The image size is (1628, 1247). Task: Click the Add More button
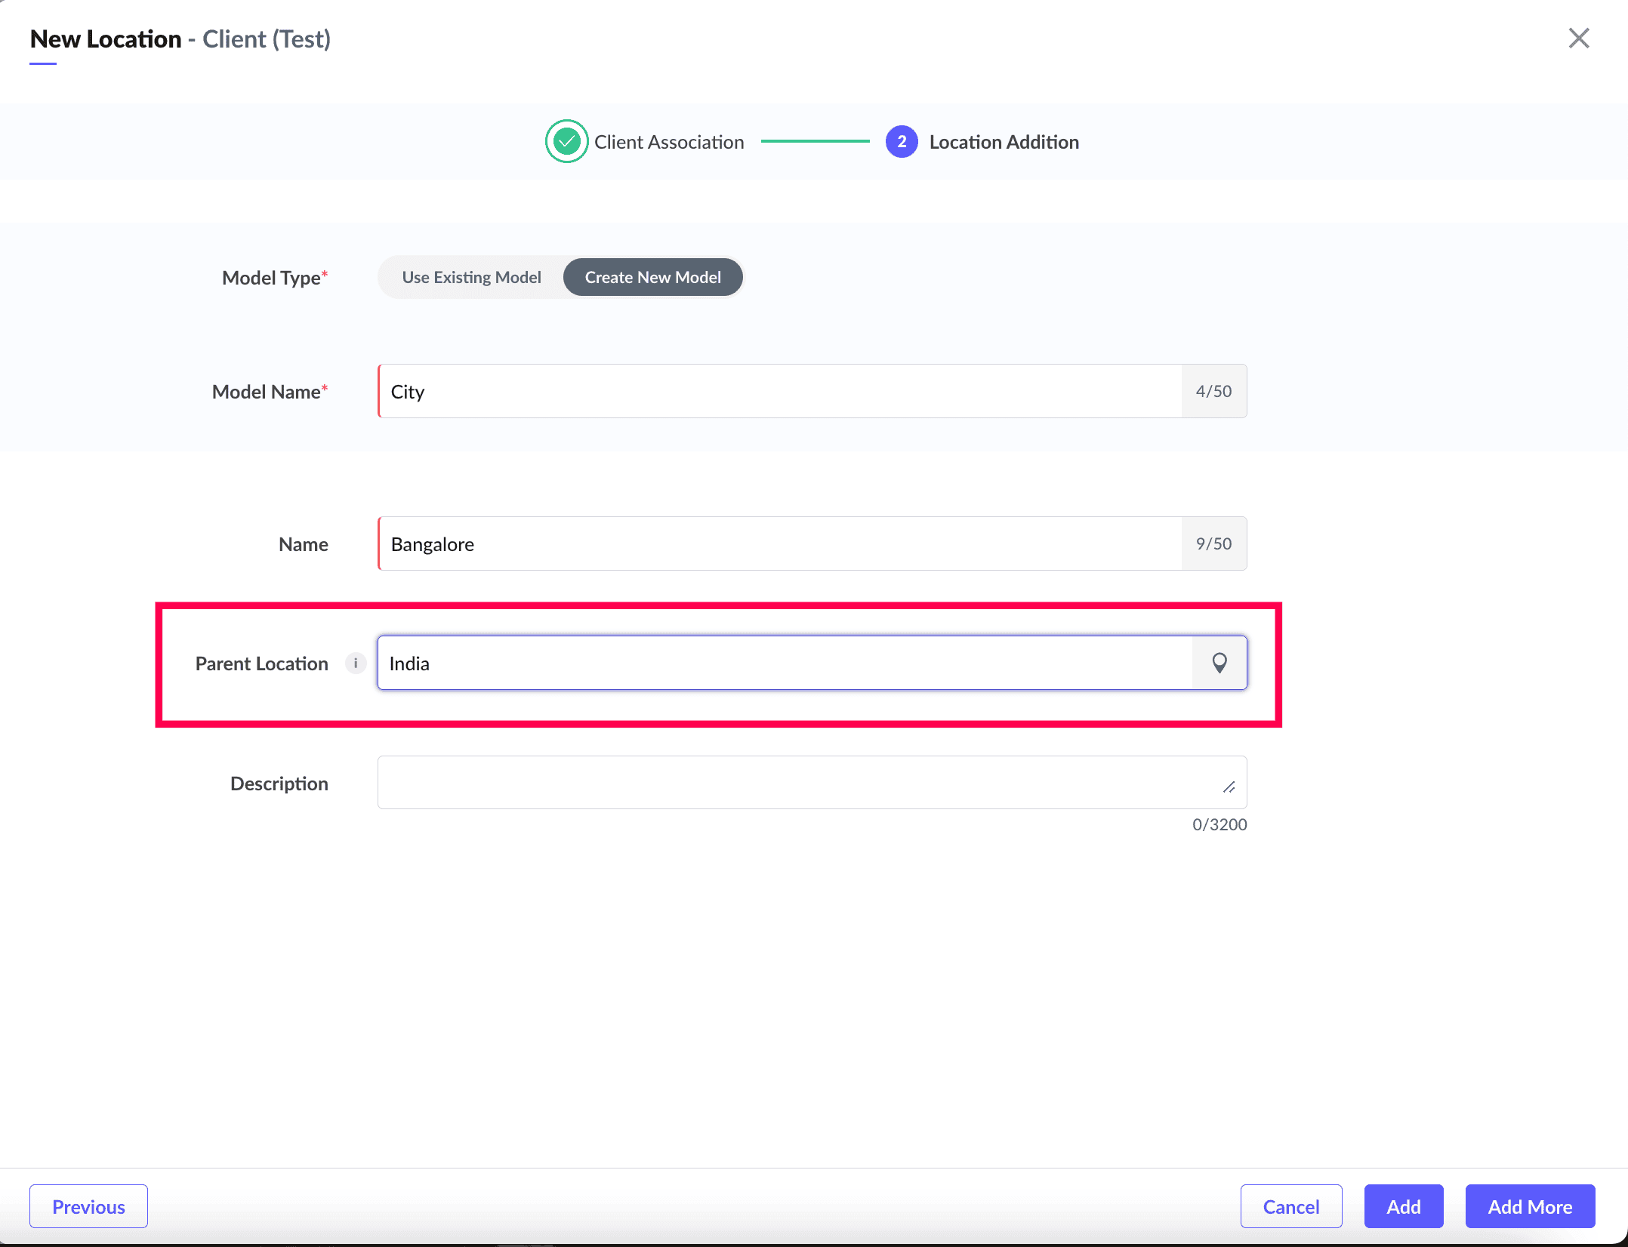click(x=1529, y=1206)
